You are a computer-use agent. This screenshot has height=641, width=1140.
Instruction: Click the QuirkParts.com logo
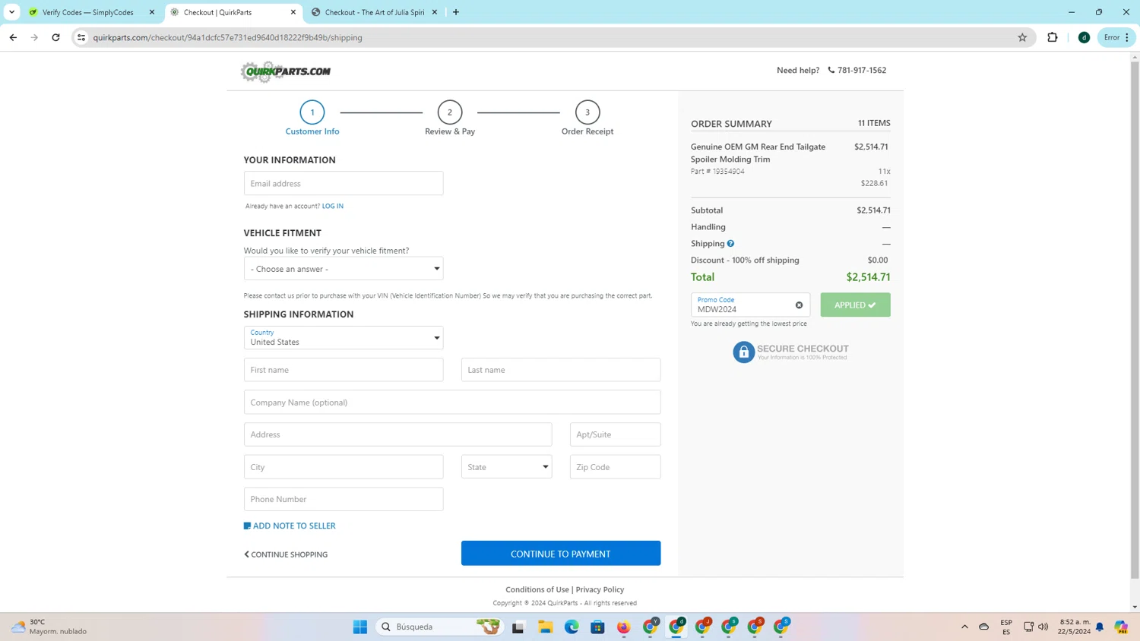286,71
